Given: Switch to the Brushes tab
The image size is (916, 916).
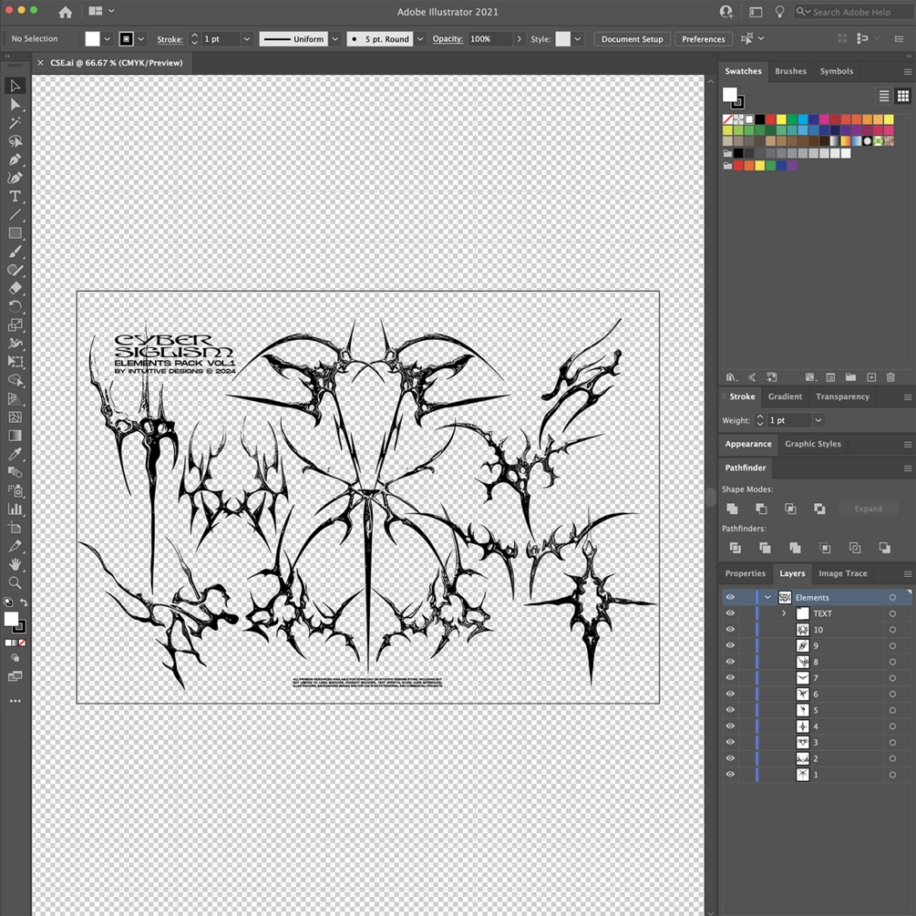Looking at the screenshot, I should [x=790, y=71].
